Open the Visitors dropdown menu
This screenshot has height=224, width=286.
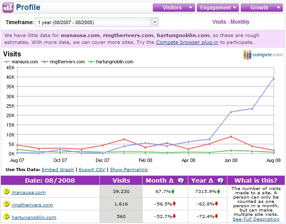174,7
